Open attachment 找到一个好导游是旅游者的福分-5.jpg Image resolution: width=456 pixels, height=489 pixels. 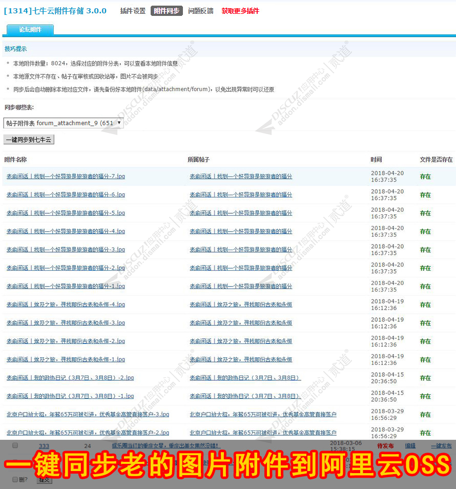(x=66, y=213)
